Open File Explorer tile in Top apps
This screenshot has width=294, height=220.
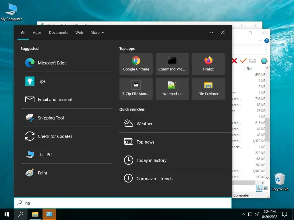[208, 89]
